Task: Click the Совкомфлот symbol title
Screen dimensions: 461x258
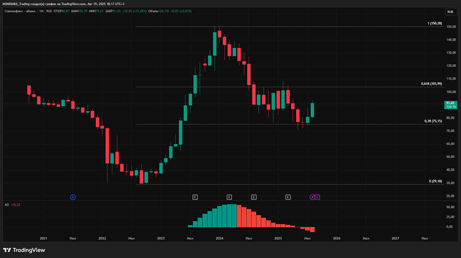Action: 20,11
